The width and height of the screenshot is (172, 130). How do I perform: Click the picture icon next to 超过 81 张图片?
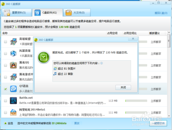(55, 68)
